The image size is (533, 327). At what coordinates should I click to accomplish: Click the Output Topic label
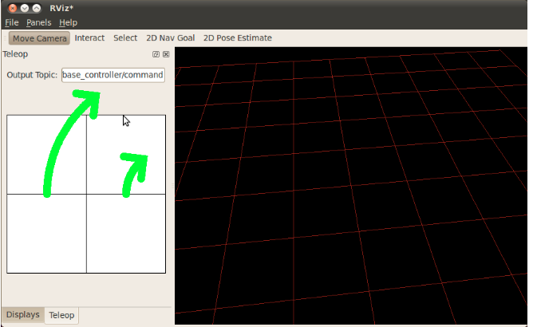pyautogui.click(x=32, y=75)
